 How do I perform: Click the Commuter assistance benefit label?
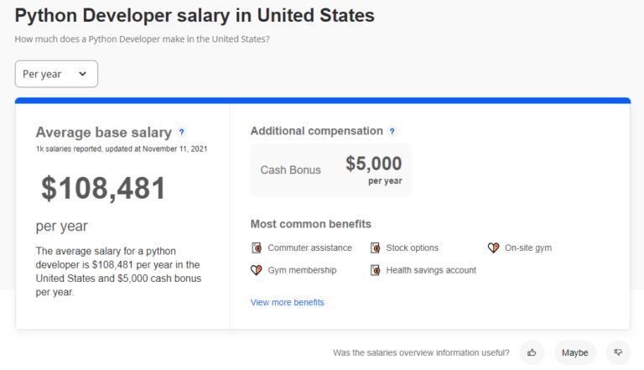309,248
